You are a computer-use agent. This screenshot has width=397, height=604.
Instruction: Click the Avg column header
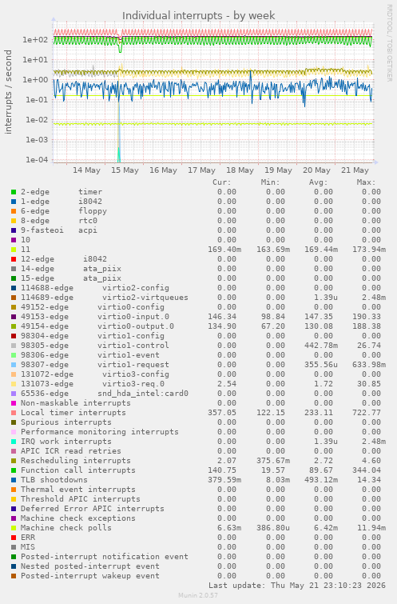pyautogui.click(x=318, y=182)
